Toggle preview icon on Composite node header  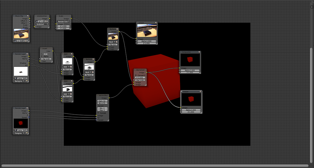coord(199,52)
